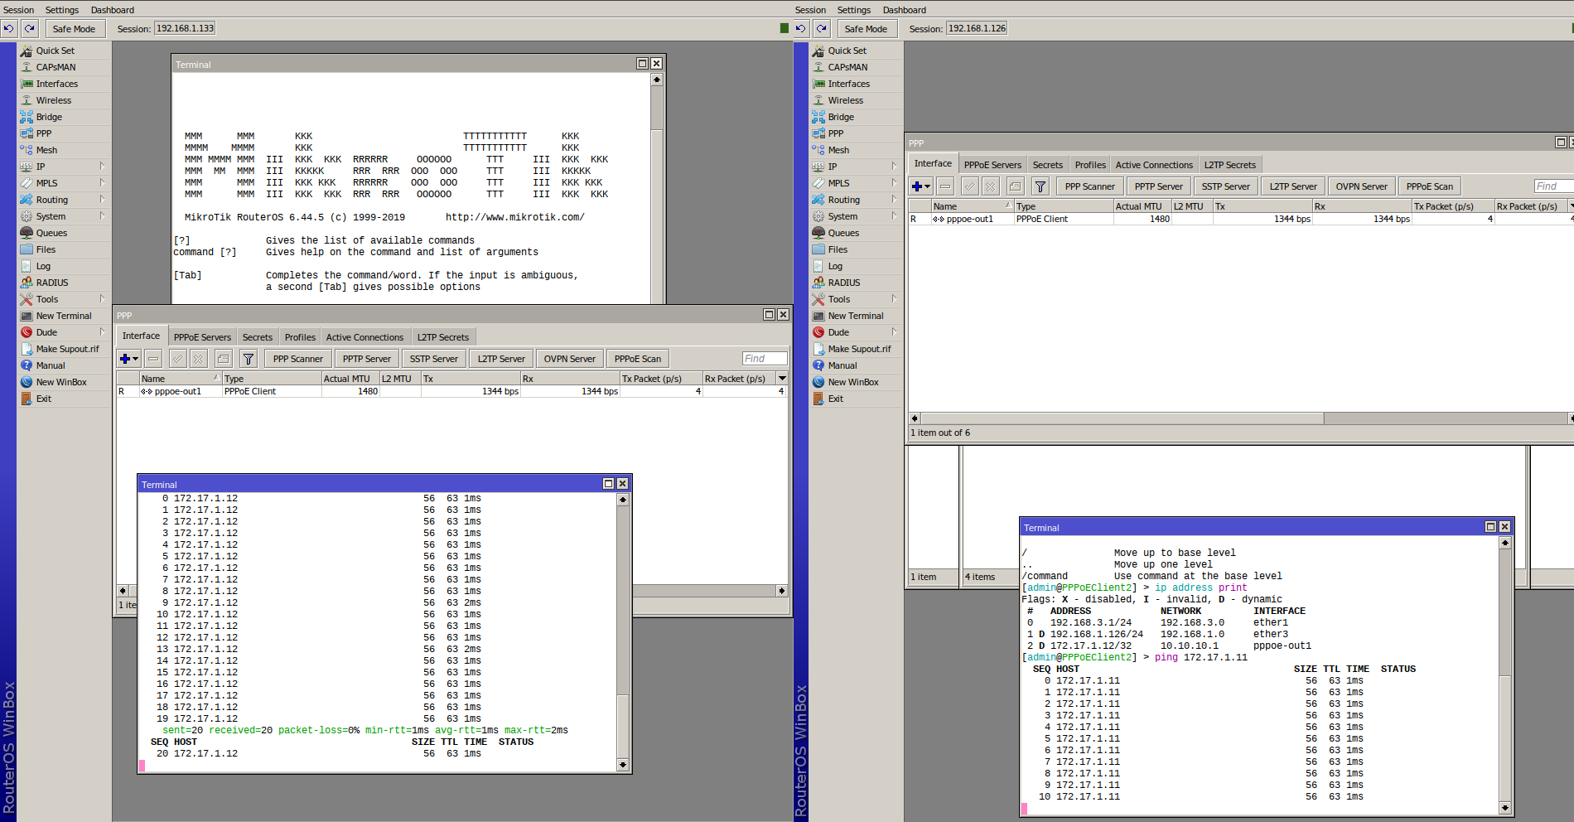Open Dashboard menu in left WinBox
This screenshot has height=822, width=1574.
click(113, 10)
